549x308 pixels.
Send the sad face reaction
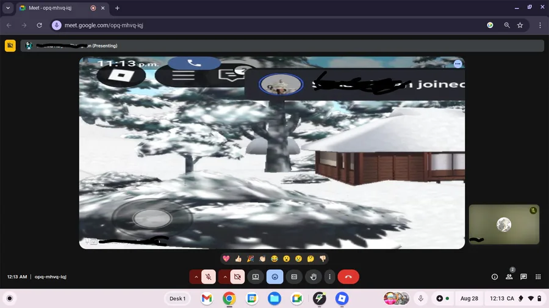299,259
